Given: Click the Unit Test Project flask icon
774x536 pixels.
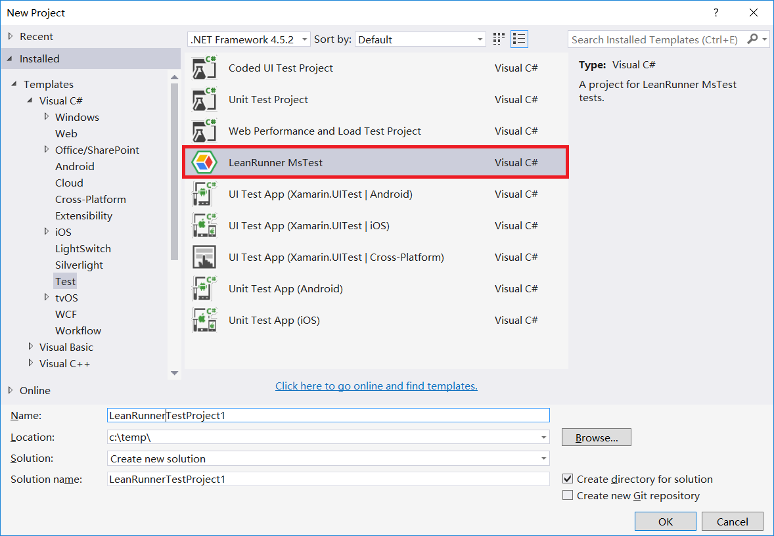Looking at the screenshot, I should (204, 100).
